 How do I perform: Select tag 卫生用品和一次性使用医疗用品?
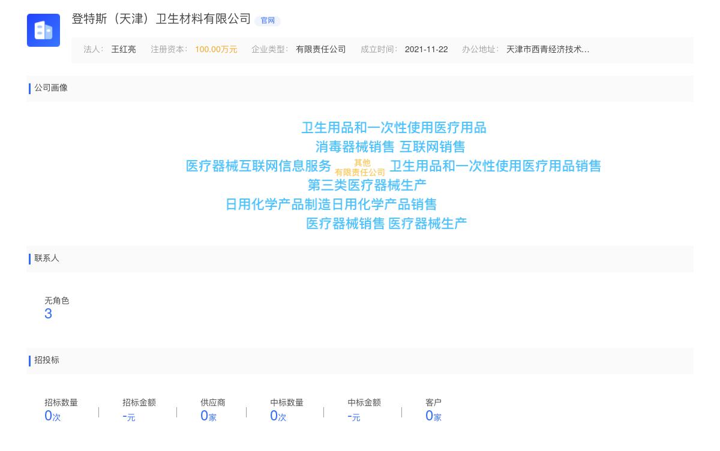coord(394,128)
